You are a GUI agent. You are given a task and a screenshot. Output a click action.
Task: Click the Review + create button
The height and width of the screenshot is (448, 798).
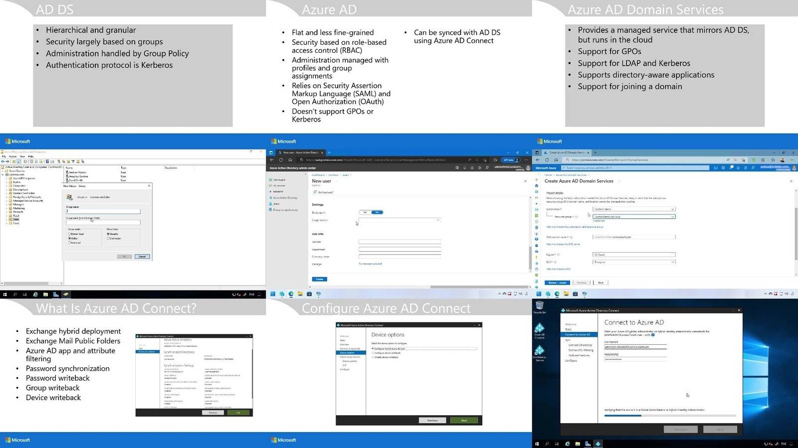tap(558, 283)
